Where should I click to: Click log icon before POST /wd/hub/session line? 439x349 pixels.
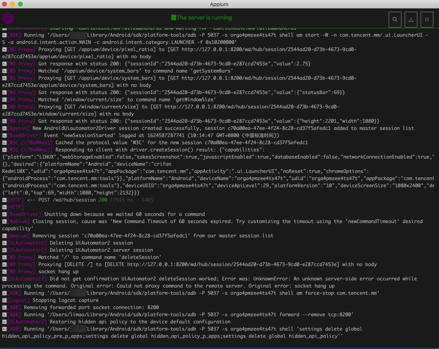pos(4,200)
